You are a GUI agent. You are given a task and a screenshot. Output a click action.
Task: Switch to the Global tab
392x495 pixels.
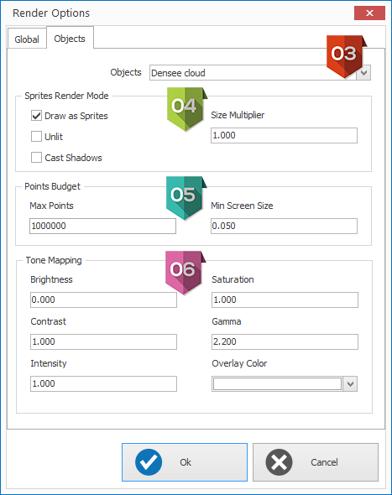[x=27, y=39]
